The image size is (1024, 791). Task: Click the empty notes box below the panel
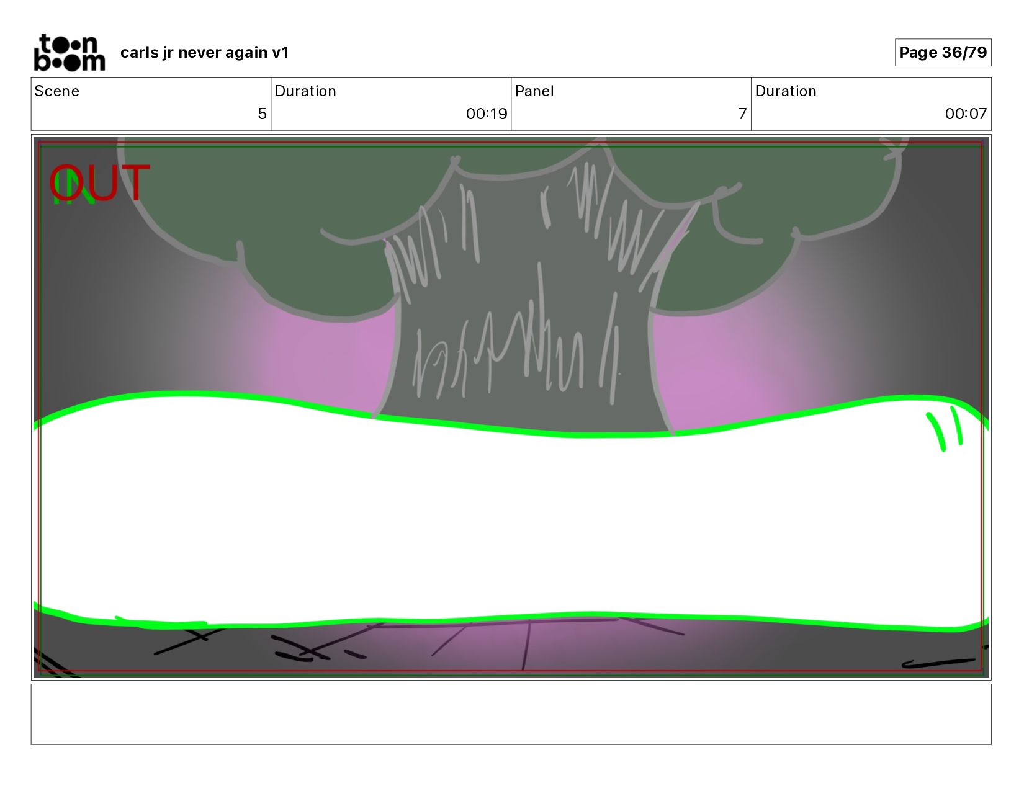pos(511,714)
